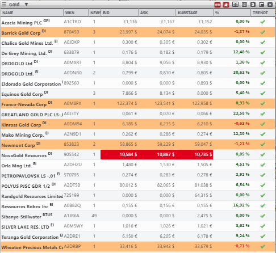
Task: Click the trend checkmark for Ressources Robex Inc
Action: coord(262,206)
